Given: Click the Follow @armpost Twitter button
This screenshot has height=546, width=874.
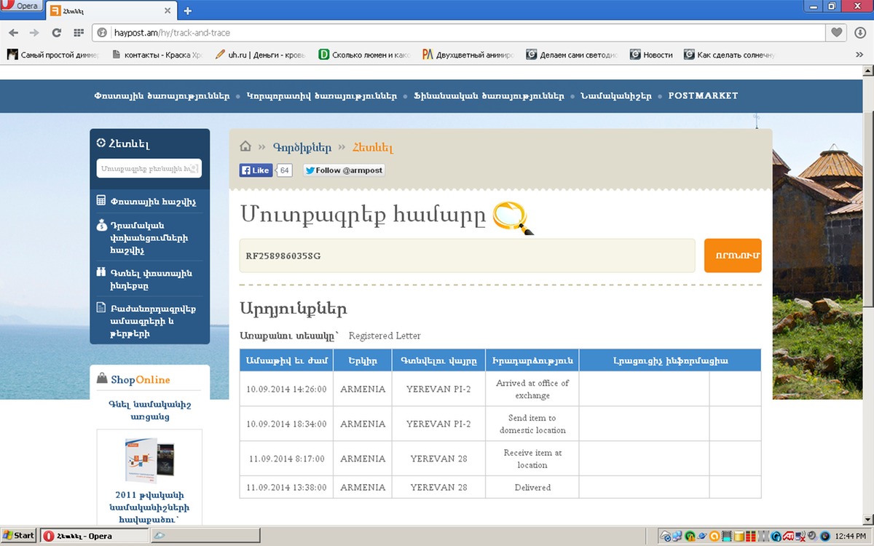Looking at the screenshot, I should (x=344, y=170).
